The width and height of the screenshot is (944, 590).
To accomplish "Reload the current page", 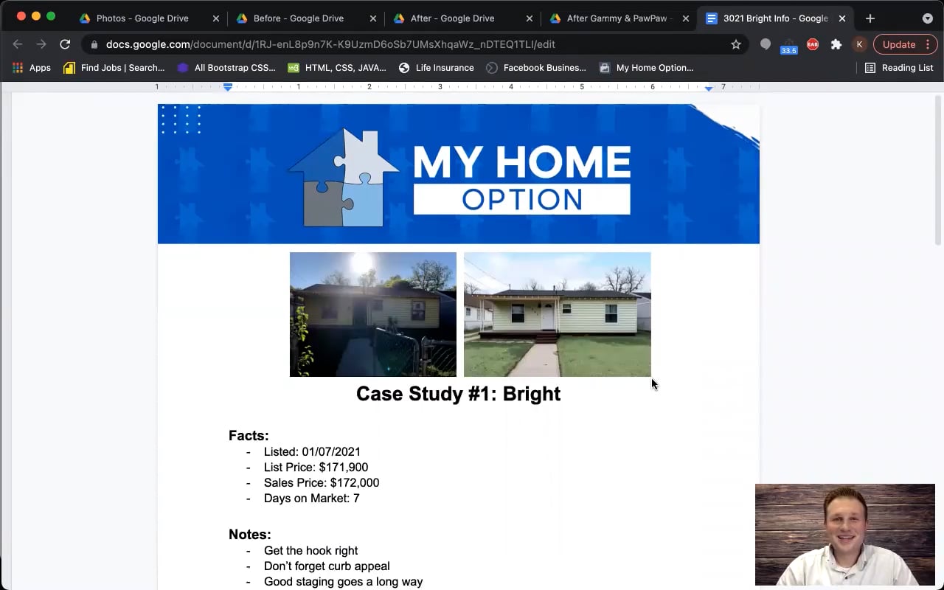I will point(65,44).
